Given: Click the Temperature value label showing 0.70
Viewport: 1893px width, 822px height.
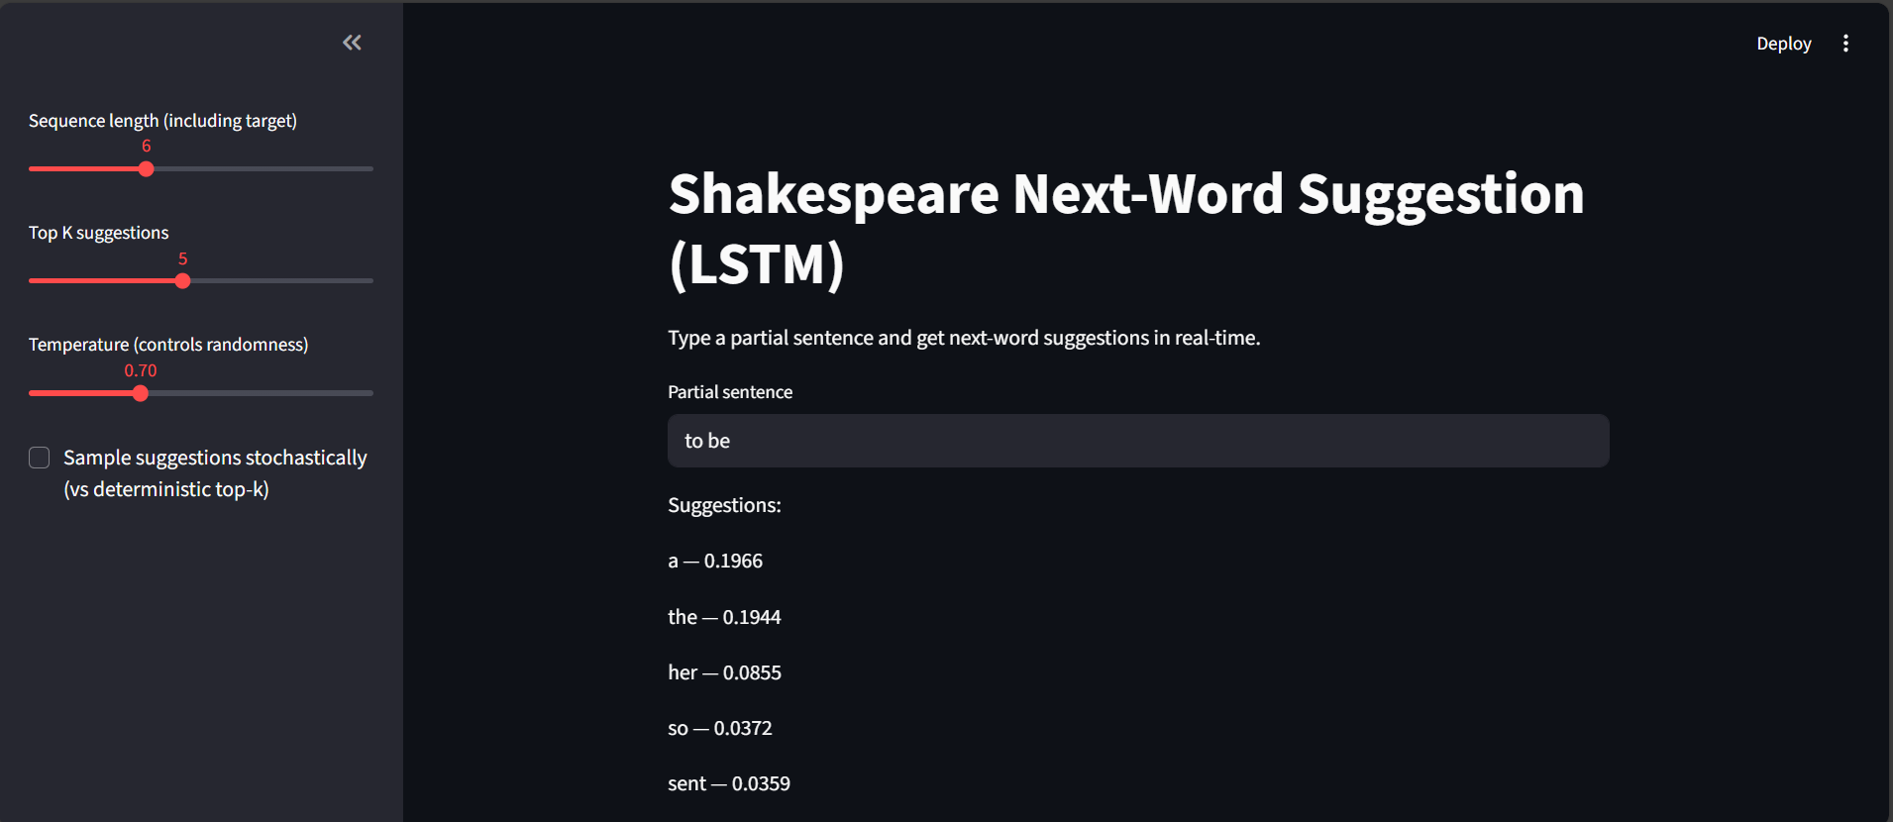Looking at the screenshot, I should [x=140, y=369].
